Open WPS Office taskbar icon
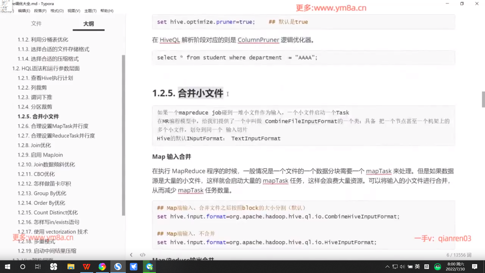This screenshot has width=485, height=273. coord(86,267)
